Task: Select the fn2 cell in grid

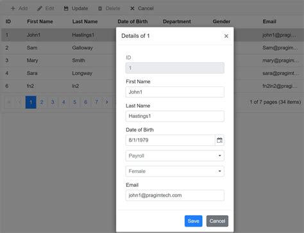Action: [30, 86]
